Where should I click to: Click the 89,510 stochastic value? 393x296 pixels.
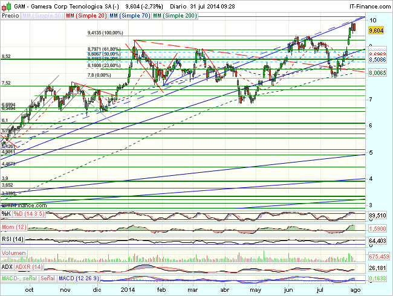click(x=377, y=215)
